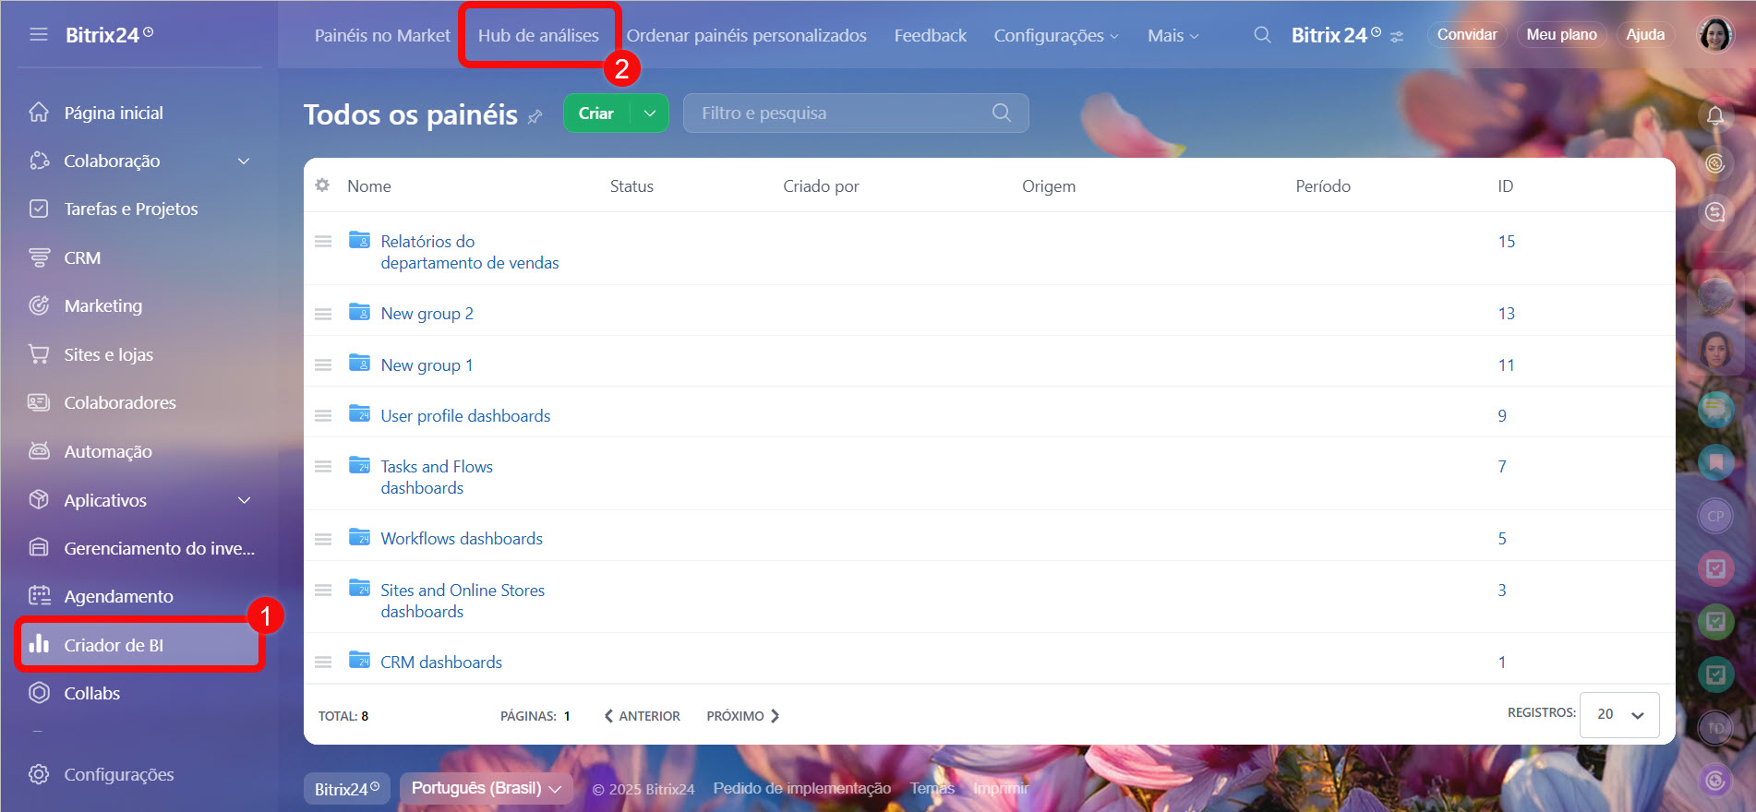Screen dimensions: 1756x812
Task: Open the Registros 20 page size dropdown
Action: [1619, 714]
